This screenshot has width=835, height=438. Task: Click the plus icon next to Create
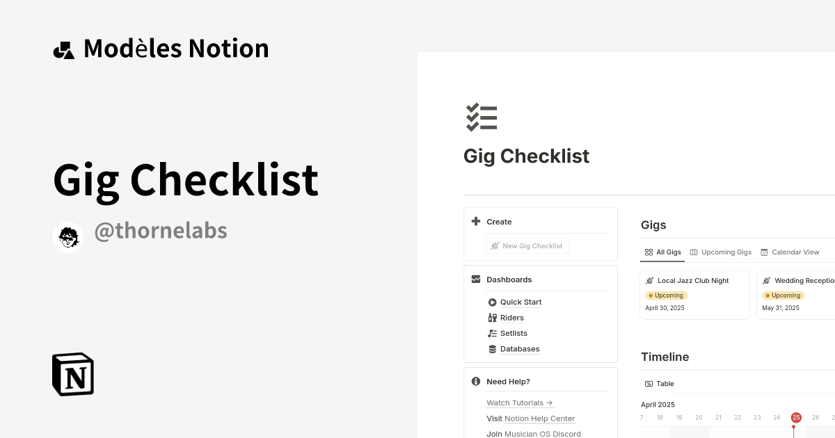click(x=476, y=221)
